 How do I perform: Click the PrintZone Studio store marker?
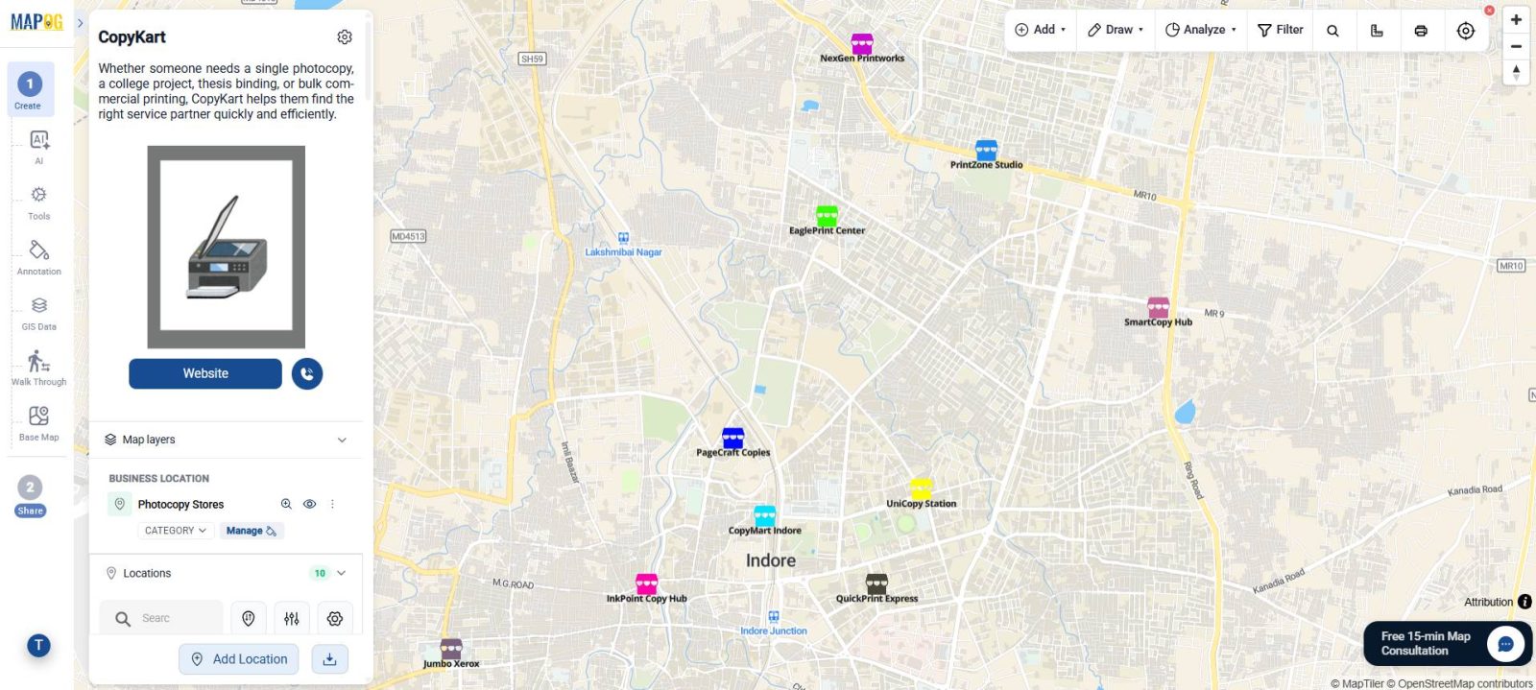tap(986, 151)
